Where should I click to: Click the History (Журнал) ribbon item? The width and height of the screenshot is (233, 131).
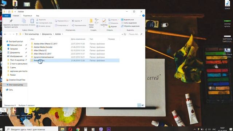pos(112,27)
